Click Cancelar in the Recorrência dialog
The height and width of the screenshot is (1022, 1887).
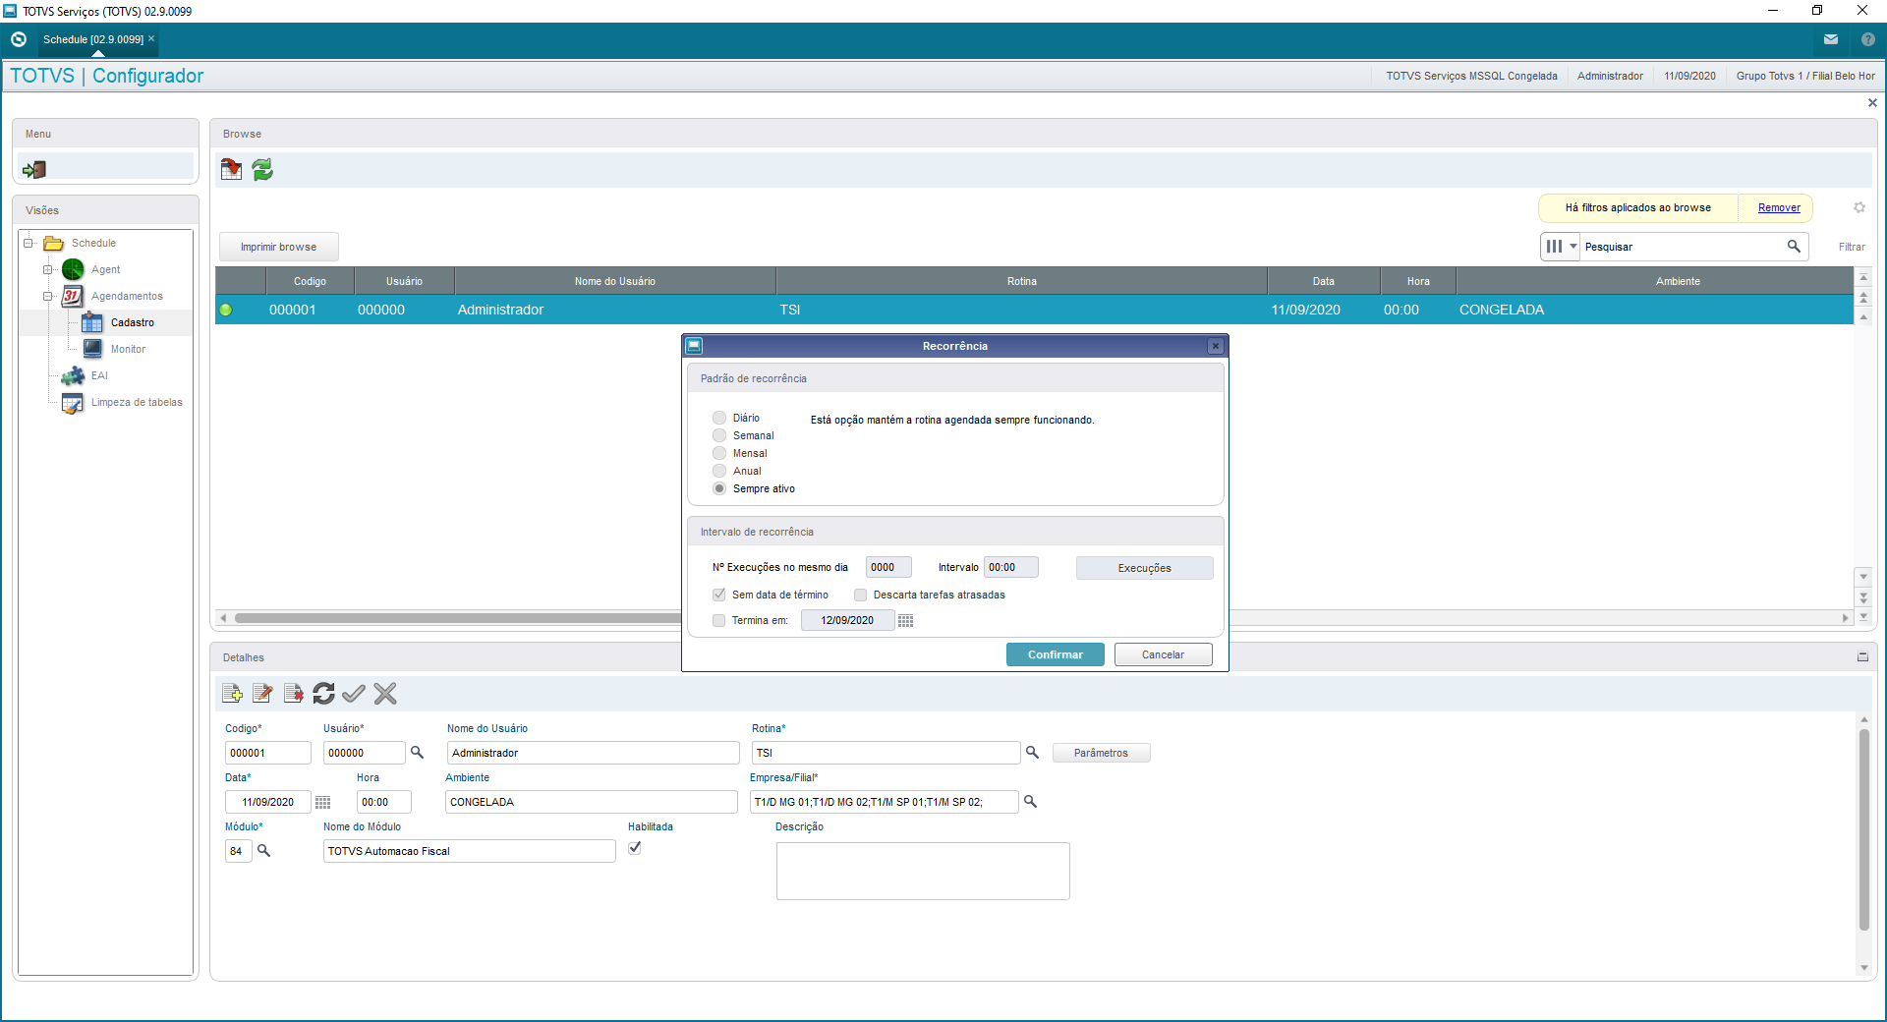(x=1163, y=654)
